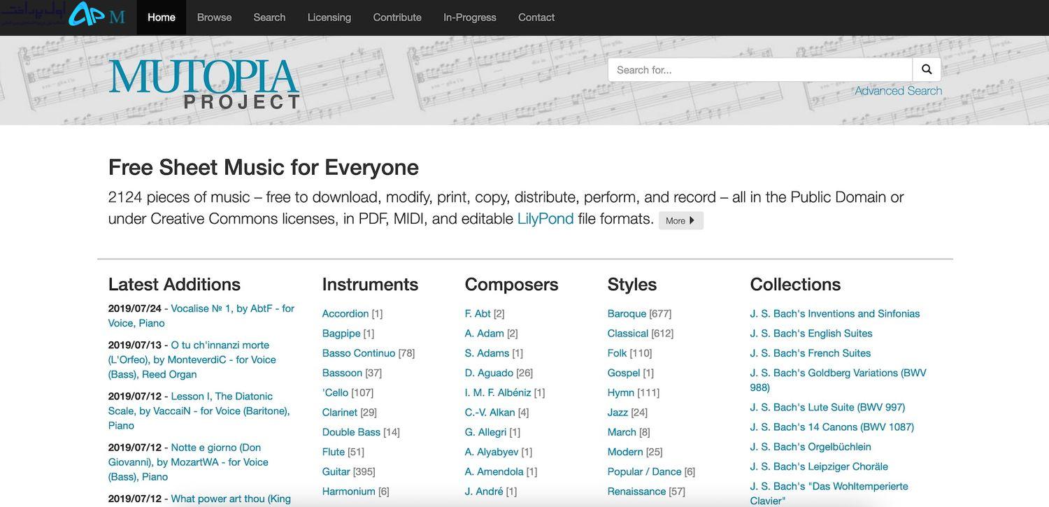Open composer A. Amendola
The height and width of the screenshot is (507, 1049).
pyautogui.click(x=494, y=471)
